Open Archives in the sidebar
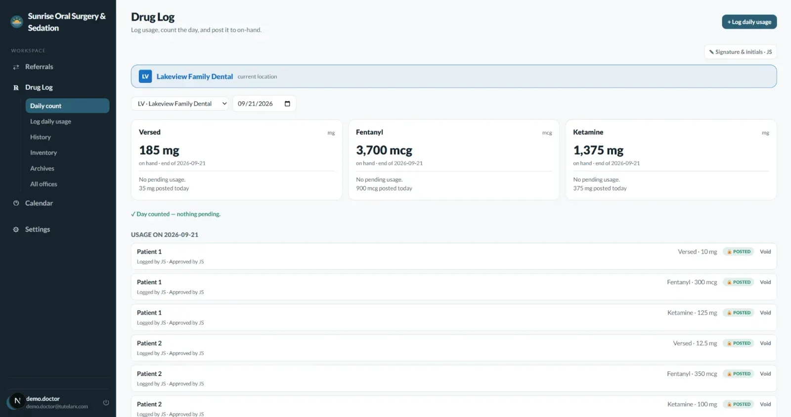 pyautogui.click(x=42, y=169)
